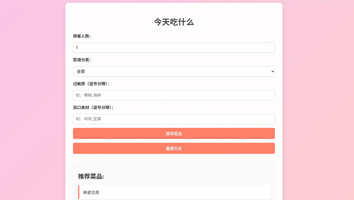Click the 忌口食材 field with 鸡肉,豆腐 placeholder

click(174, 119)
